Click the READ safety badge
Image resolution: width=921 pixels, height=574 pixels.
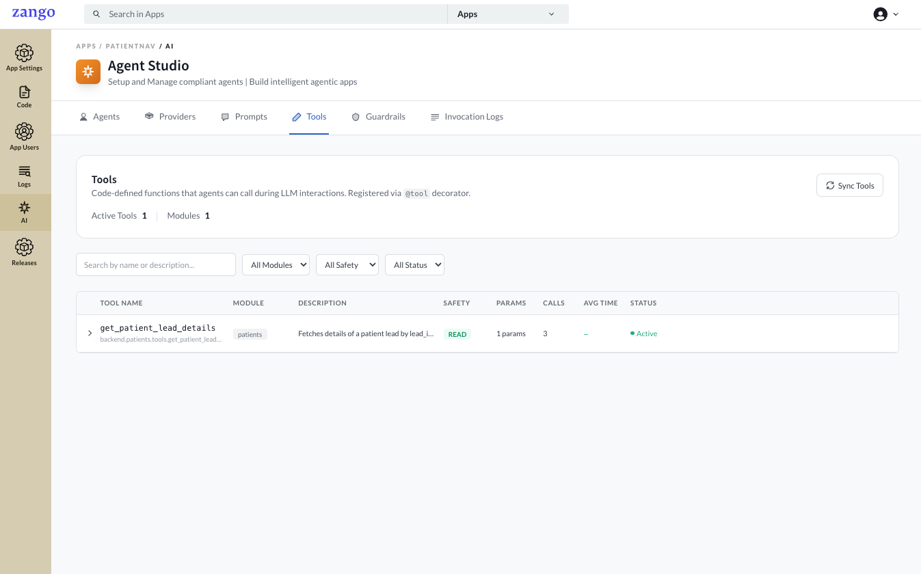click(x=457, y=334)
